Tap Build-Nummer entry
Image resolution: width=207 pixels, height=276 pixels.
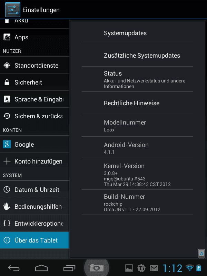pyautogui.click(x=137, y=202)
